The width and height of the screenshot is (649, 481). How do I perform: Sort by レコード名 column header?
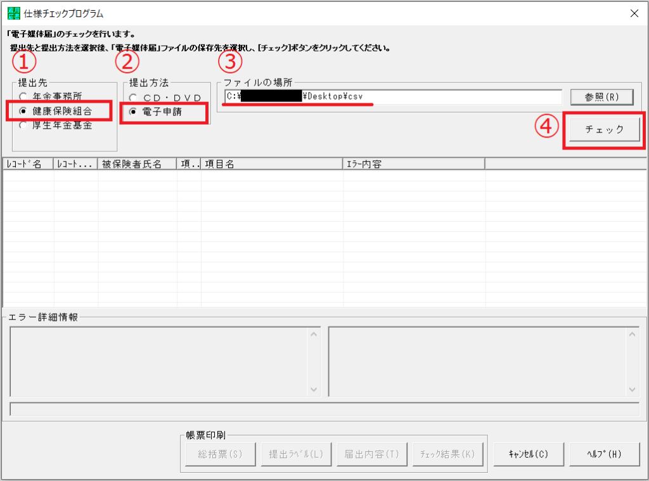click(x=28, y=164)
